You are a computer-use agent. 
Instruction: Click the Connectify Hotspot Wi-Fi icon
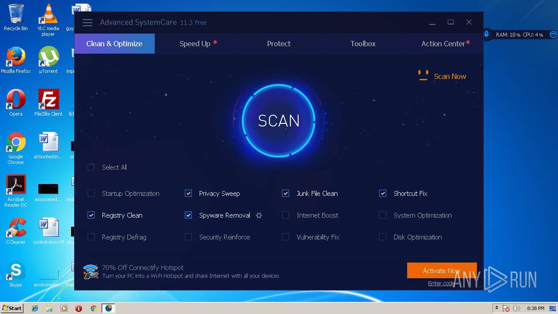pyautogui.click(x=91, y=271)
